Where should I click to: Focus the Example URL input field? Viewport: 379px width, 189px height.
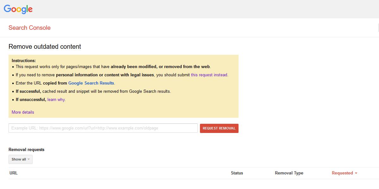pos(103,128)
